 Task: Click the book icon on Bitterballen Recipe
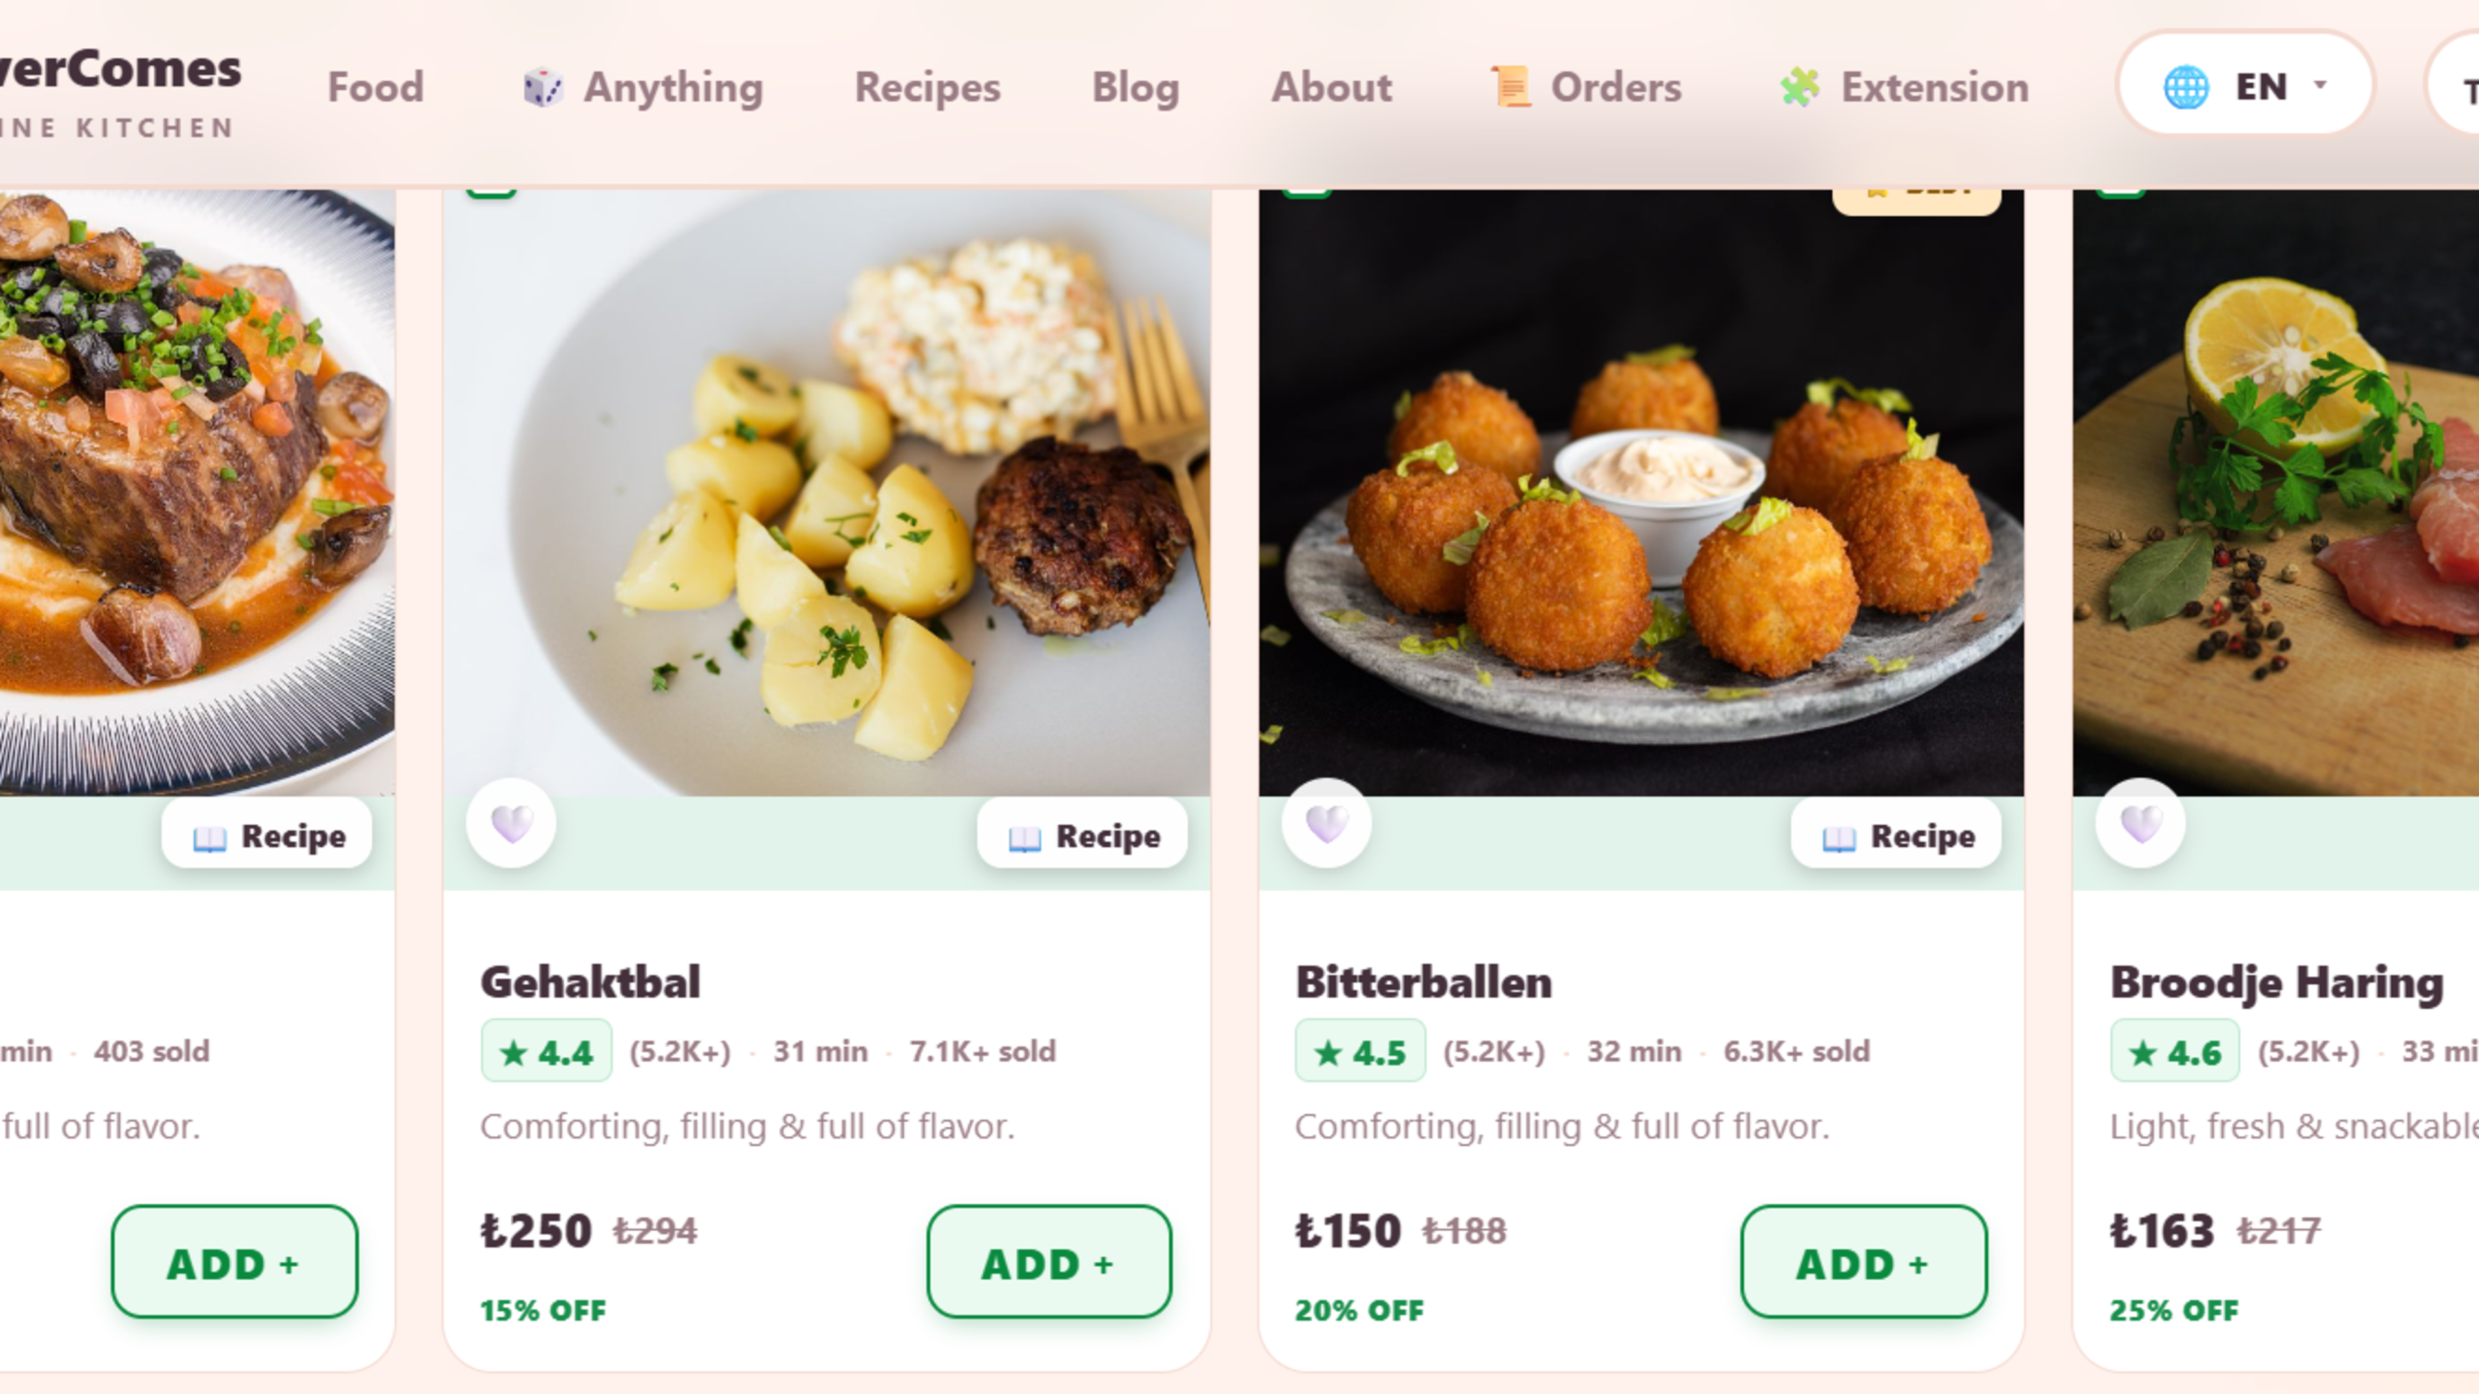(1838, 838)
